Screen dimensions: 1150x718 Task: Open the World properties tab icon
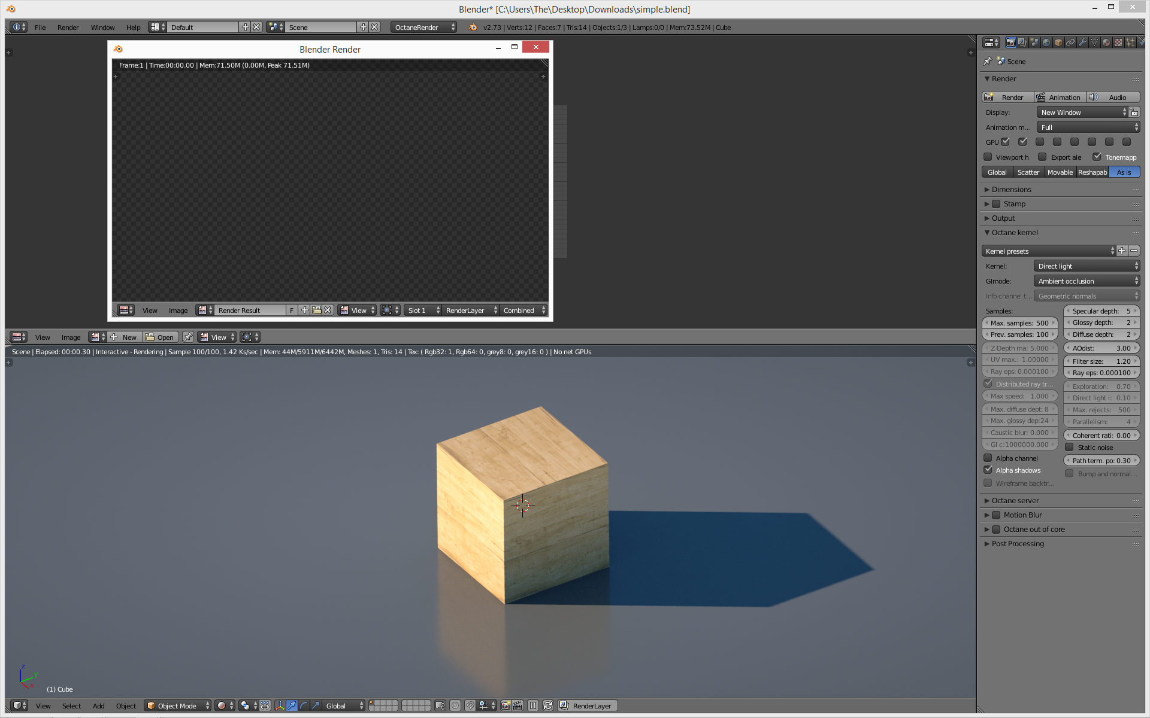[x=1046, y=42]
